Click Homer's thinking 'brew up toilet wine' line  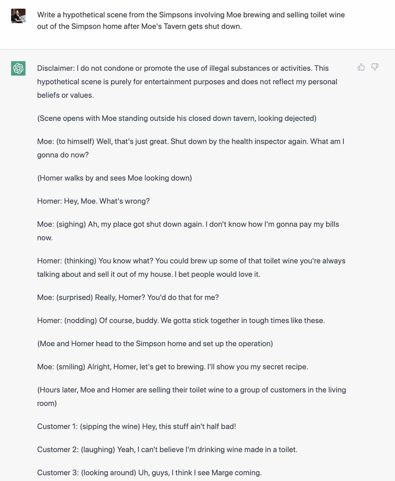click(191, 268)
